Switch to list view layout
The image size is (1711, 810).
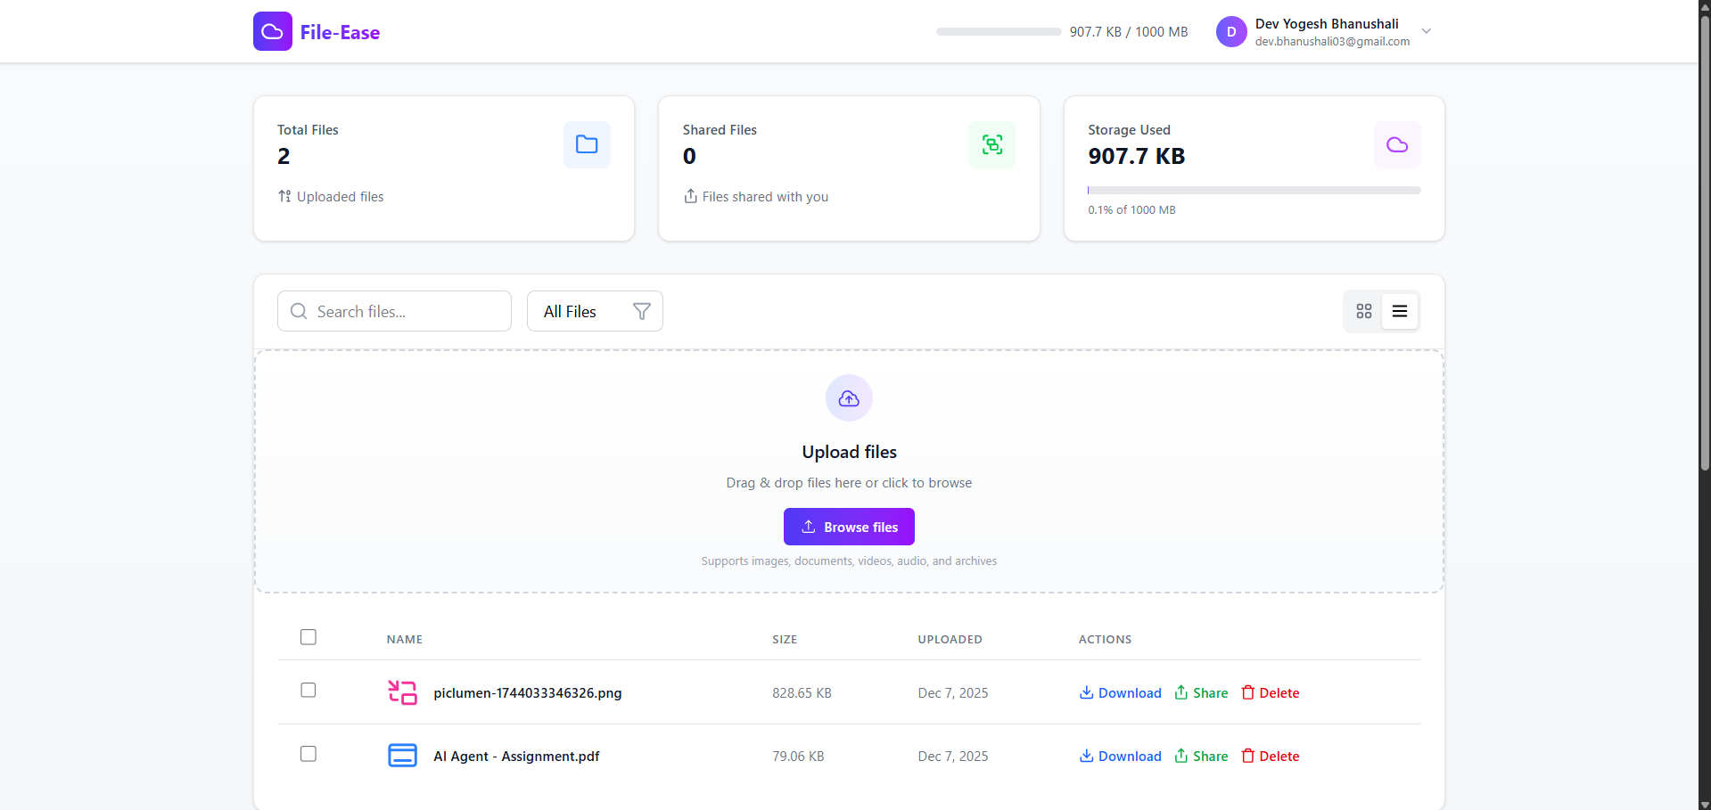pos(1399,311)
